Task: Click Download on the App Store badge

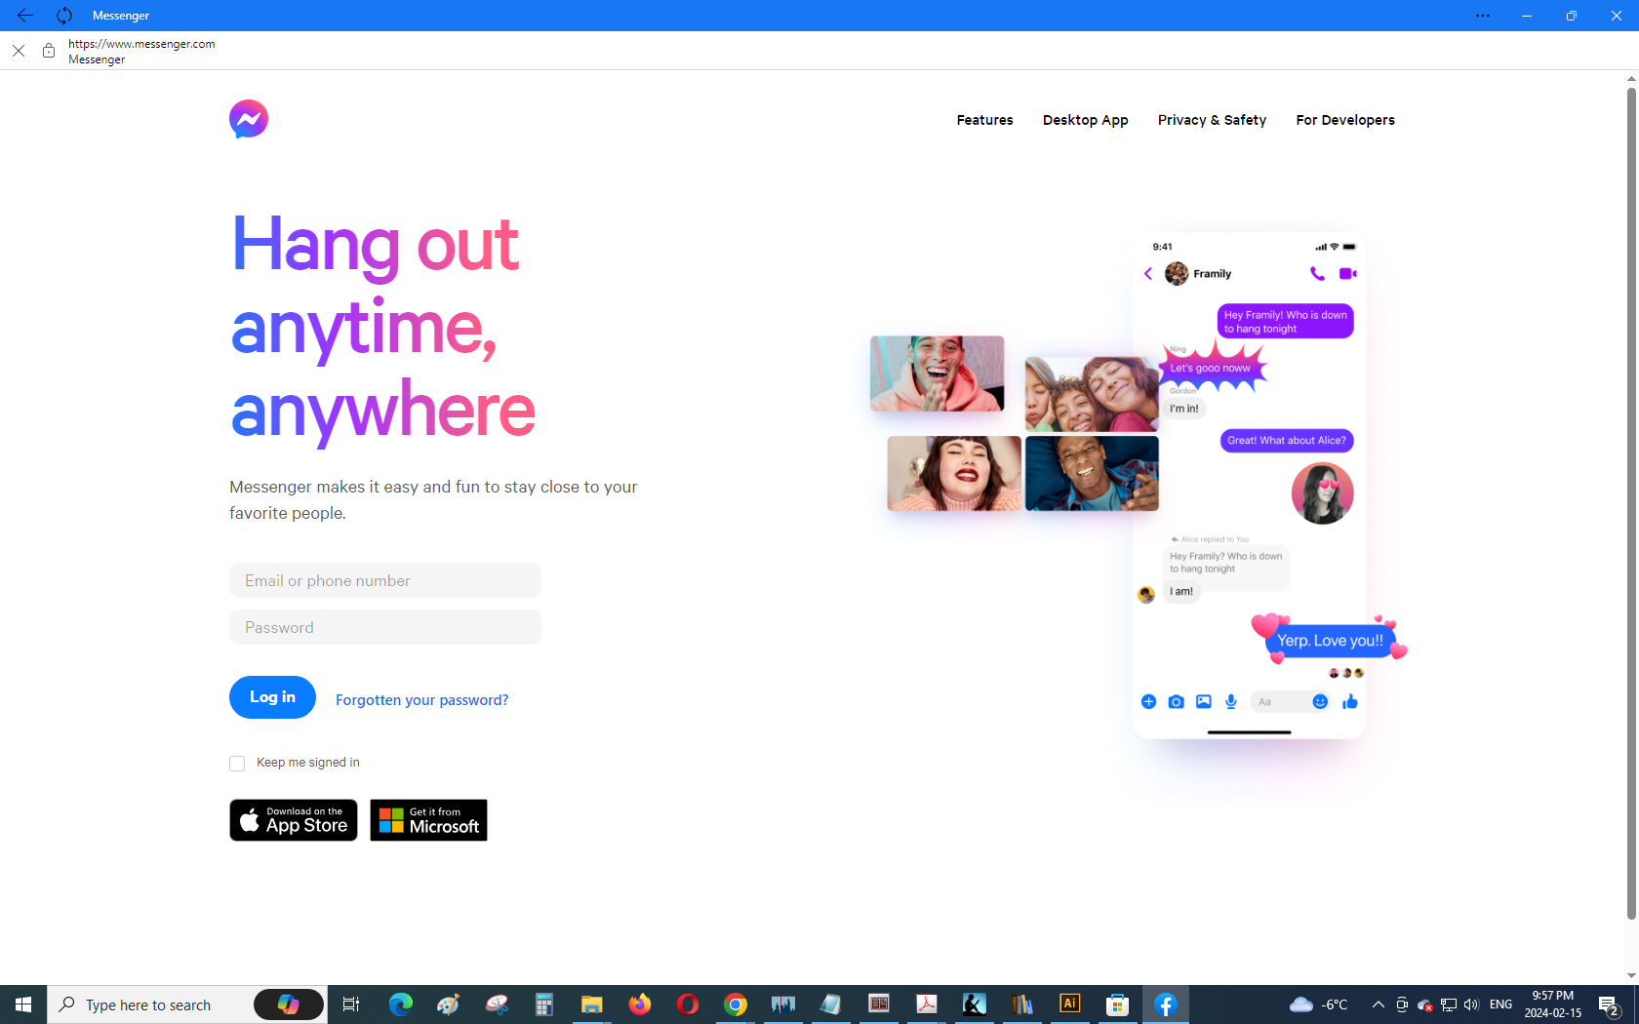Action: [294, 820]
